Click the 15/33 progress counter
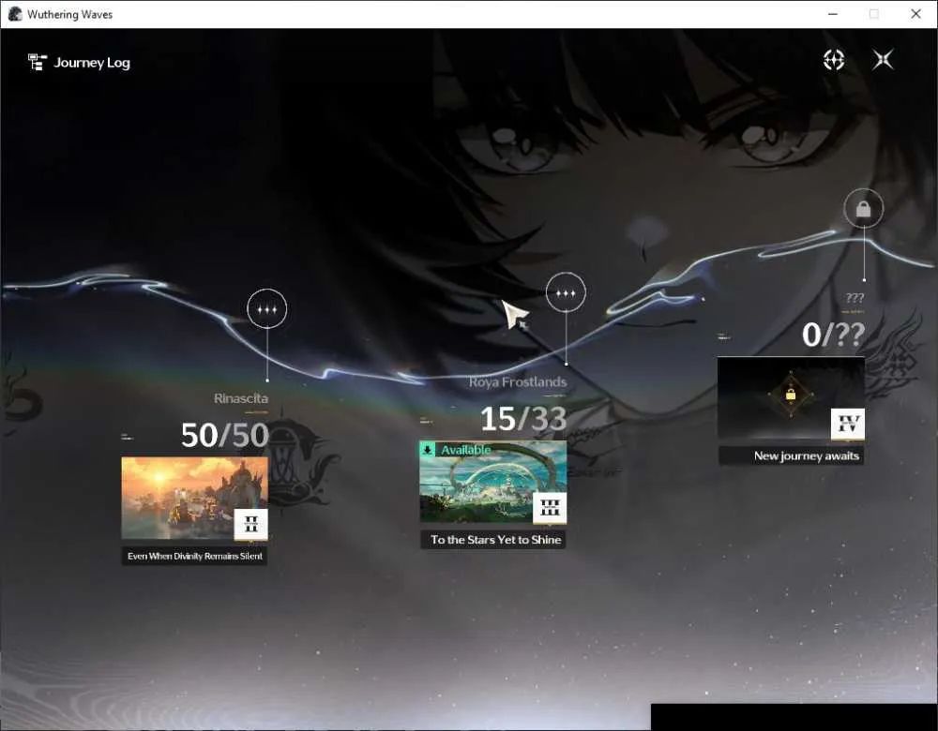The image size is (938, 731). pyautogui.click(x=523, y=418)
